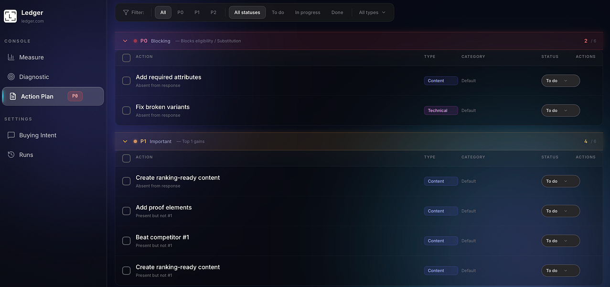This screenshot has height=287, width=610.
Task: Open status dropdown for last Create ranking-ready content row
Action: tap(560, 271)
